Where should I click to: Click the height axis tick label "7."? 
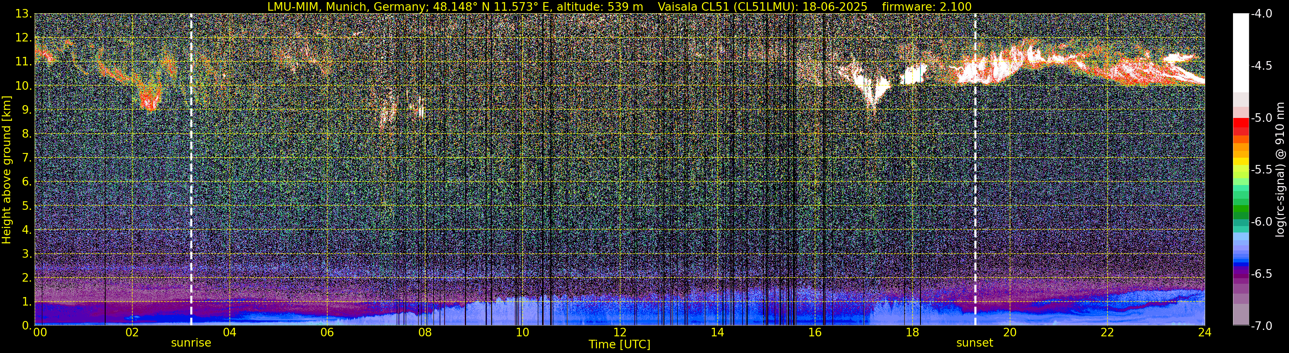pyautogui.click(x=27, y=158)
